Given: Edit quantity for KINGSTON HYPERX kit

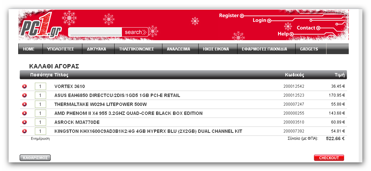Looking at the screenshot, I should pos(41,131).
